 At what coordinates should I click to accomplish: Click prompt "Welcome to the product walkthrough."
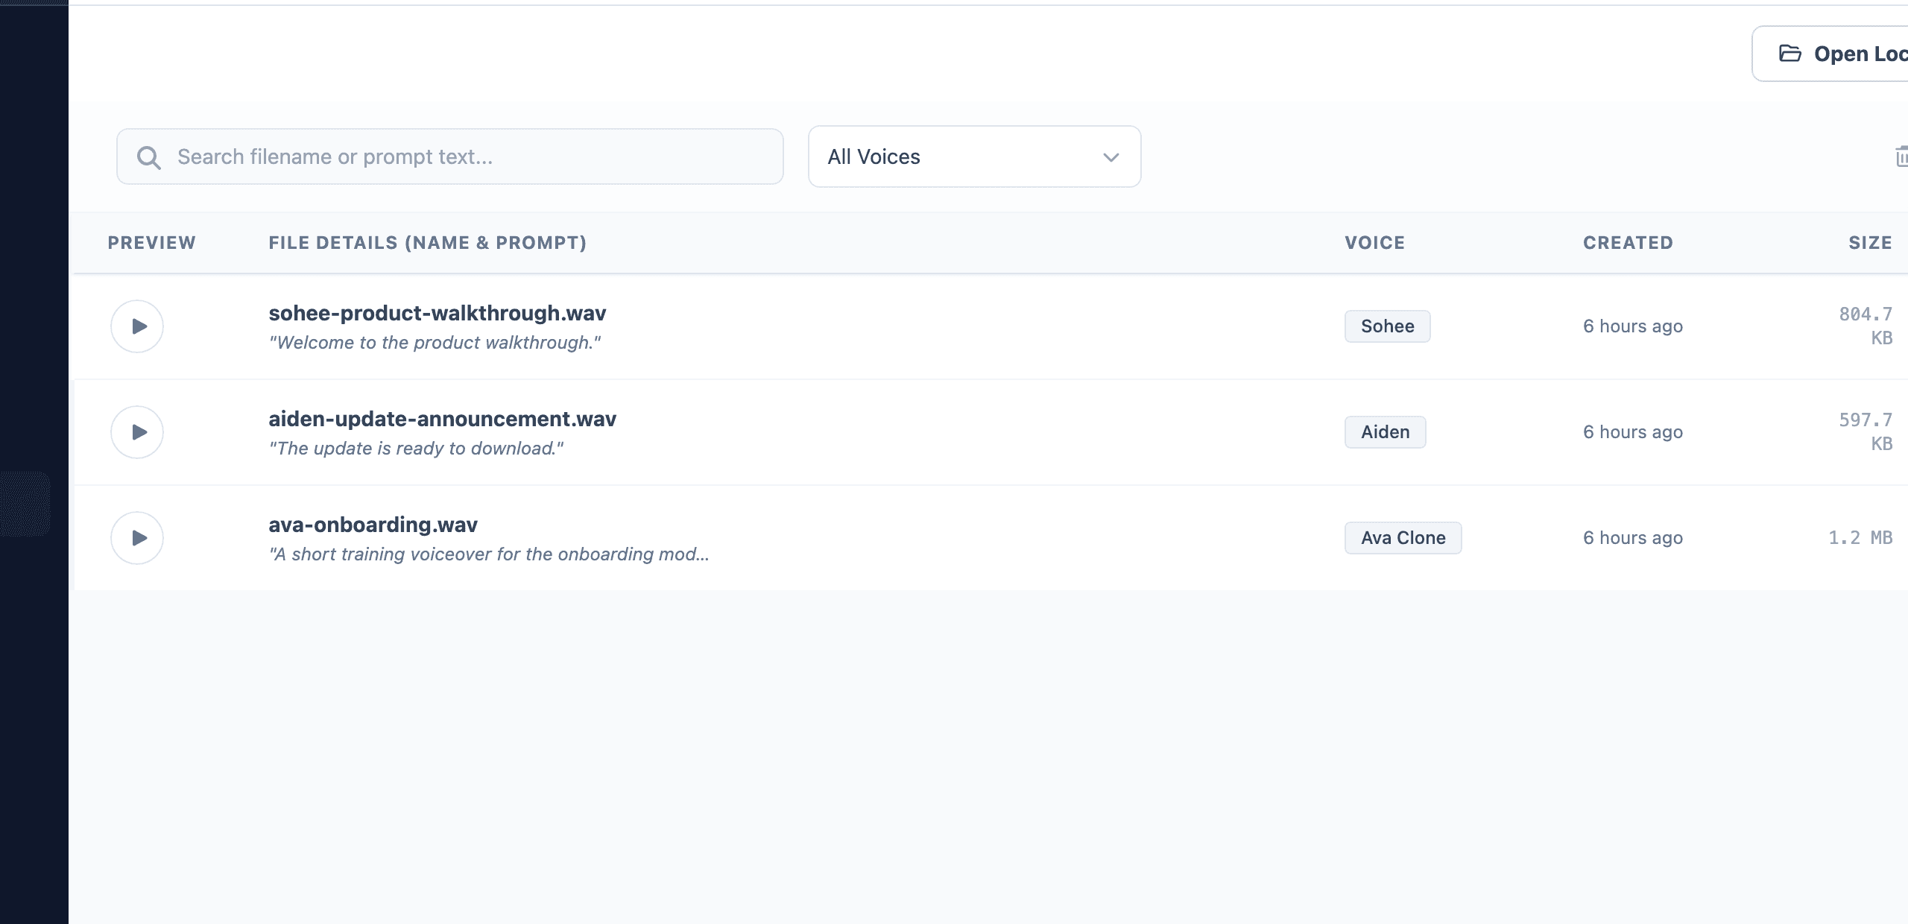(435, 343)
